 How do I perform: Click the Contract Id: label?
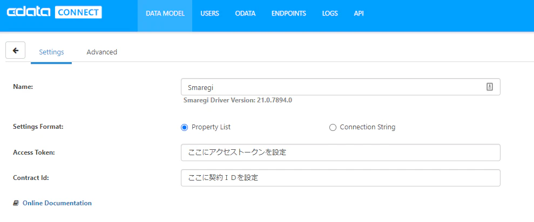[31, 177]
